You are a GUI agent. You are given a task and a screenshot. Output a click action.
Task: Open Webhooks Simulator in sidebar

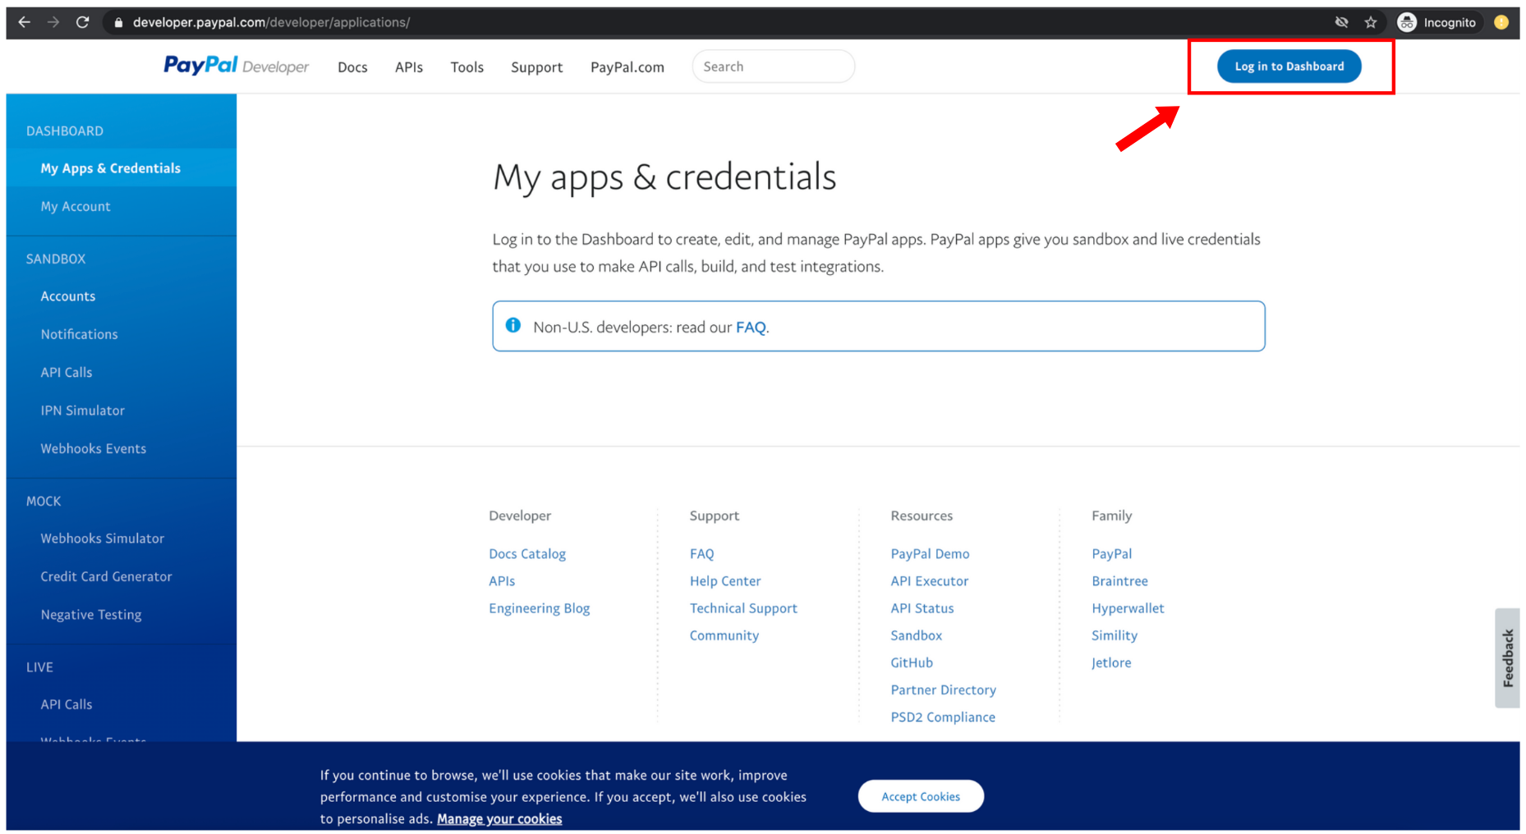click(103, 538)
